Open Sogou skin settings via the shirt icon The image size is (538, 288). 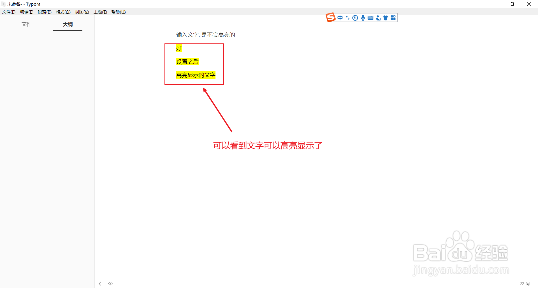[385, 18]
